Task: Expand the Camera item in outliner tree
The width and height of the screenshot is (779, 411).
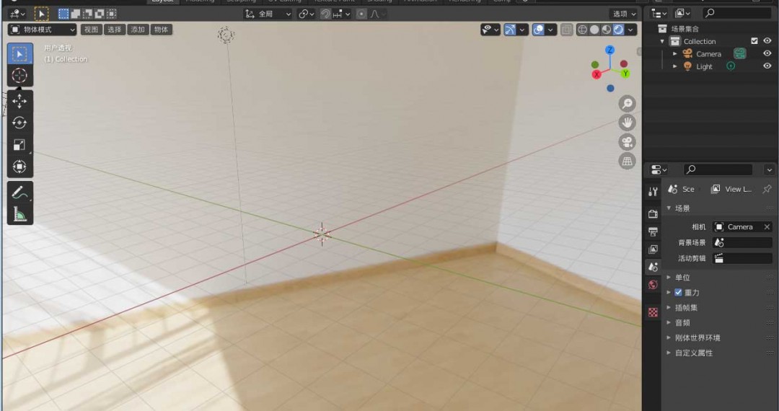Action: click(675, 54)
